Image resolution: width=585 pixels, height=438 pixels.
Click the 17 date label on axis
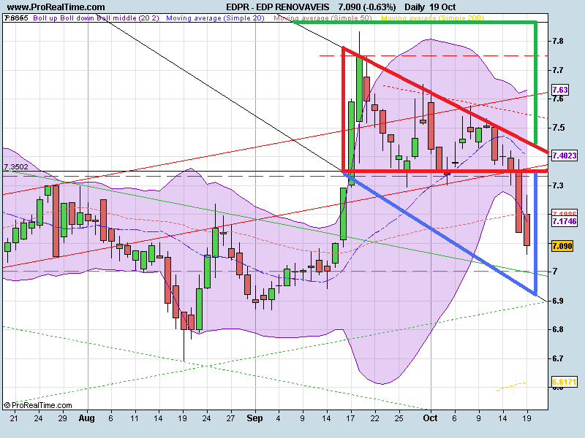(x=350, y=418)
